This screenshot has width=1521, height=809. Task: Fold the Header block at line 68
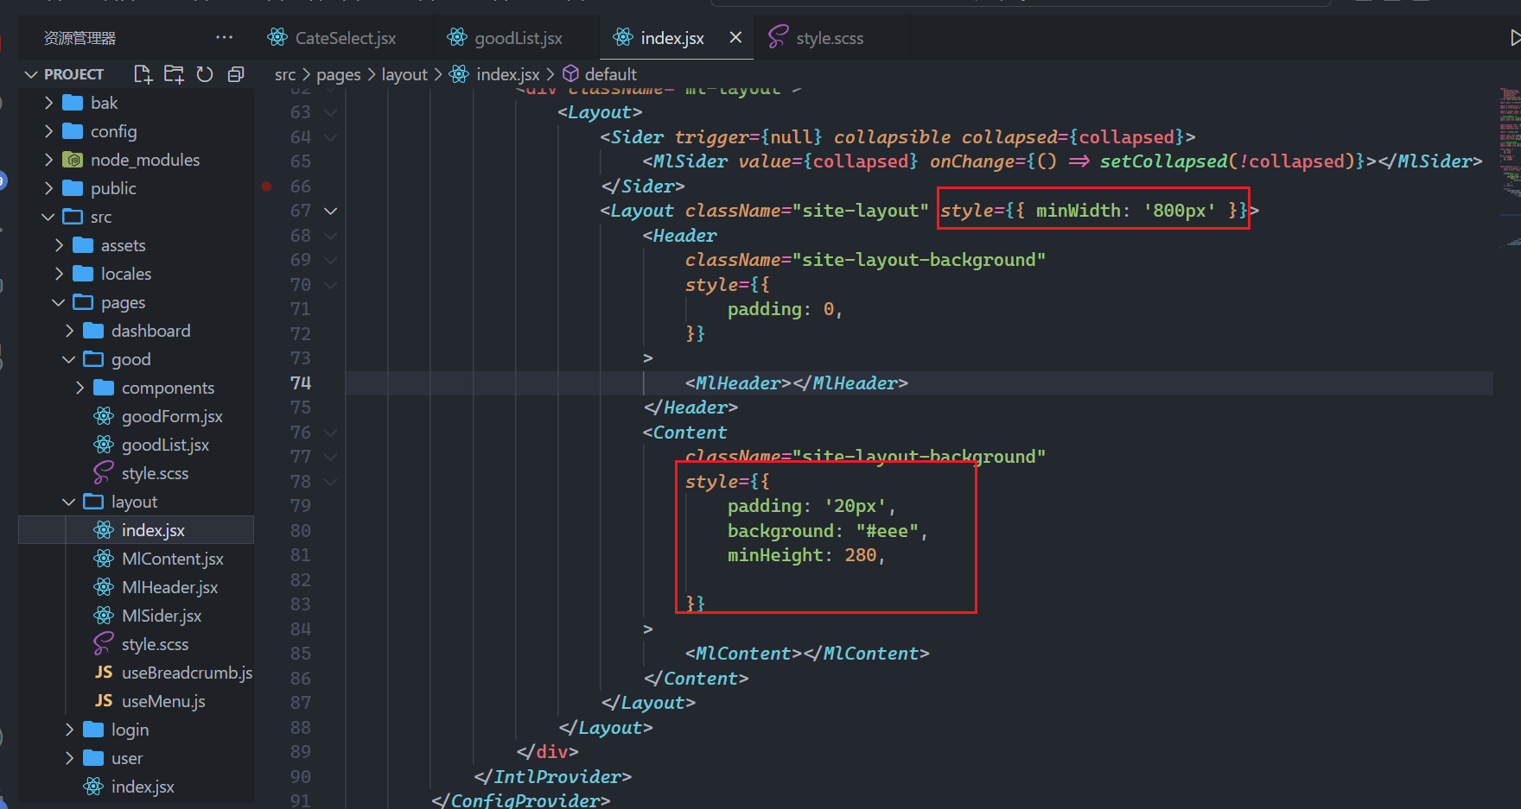[x=330, y=235]
